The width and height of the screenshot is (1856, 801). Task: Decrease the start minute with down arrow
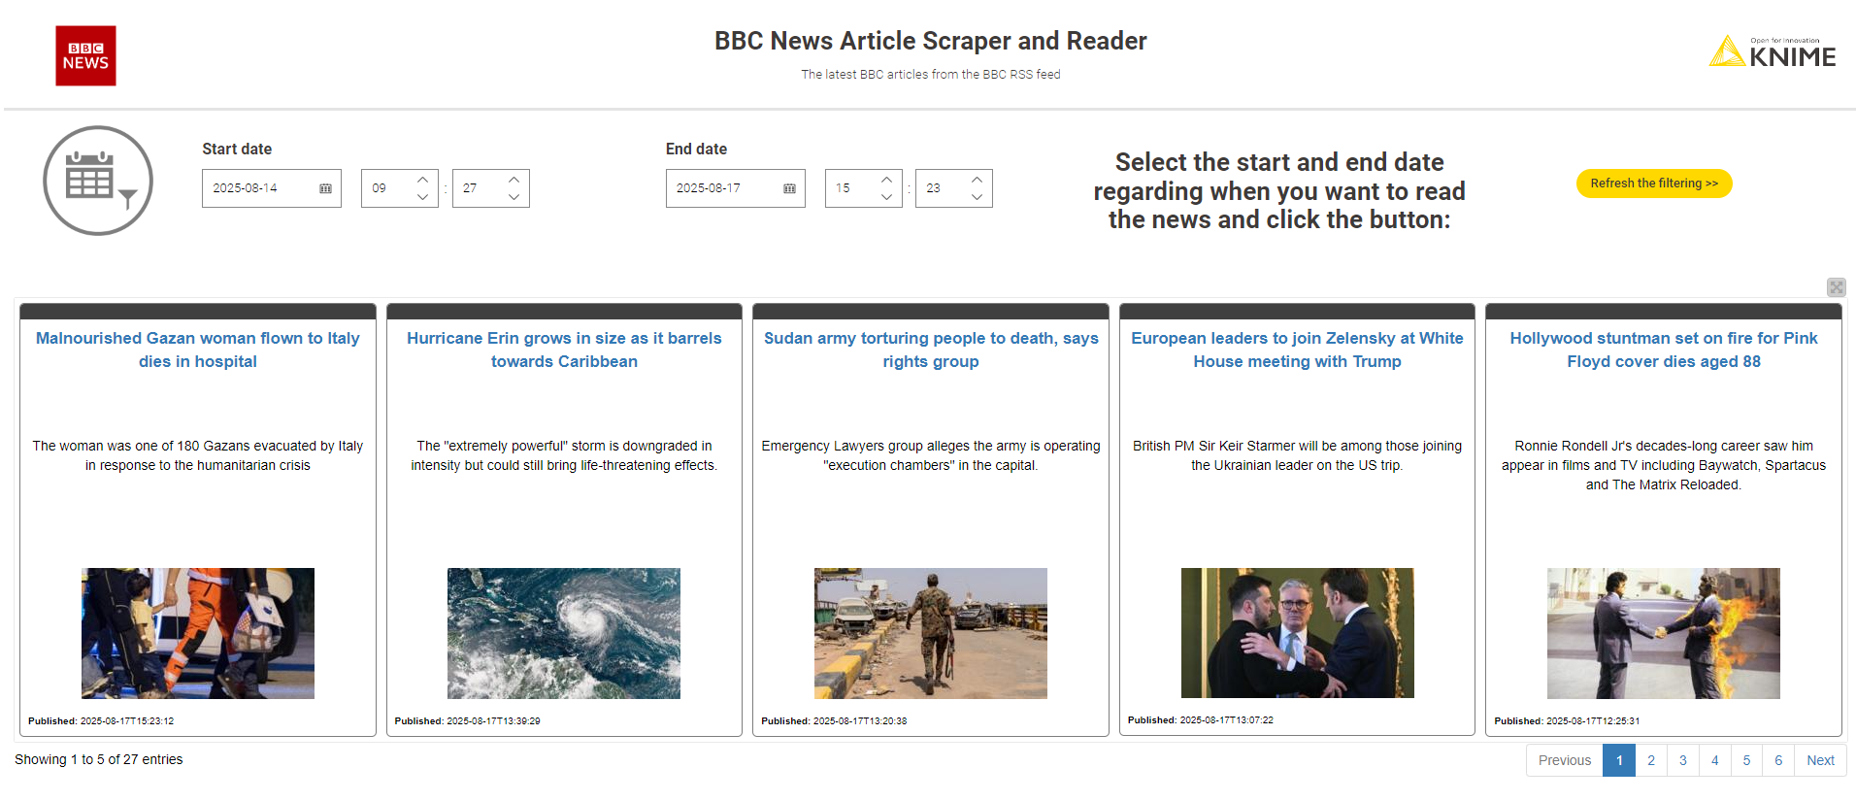pyautogui.click(x=514, y=197)
